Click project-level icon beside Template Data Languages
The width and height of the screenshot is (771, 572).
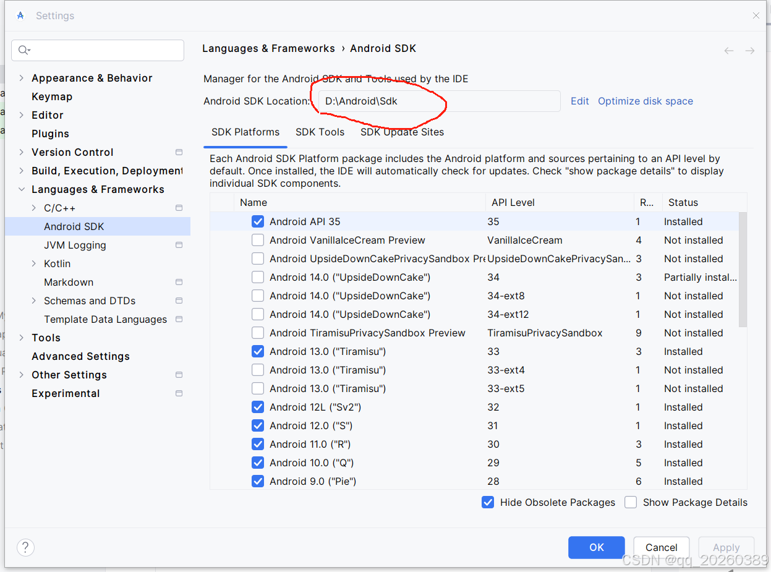coord(179,319)
